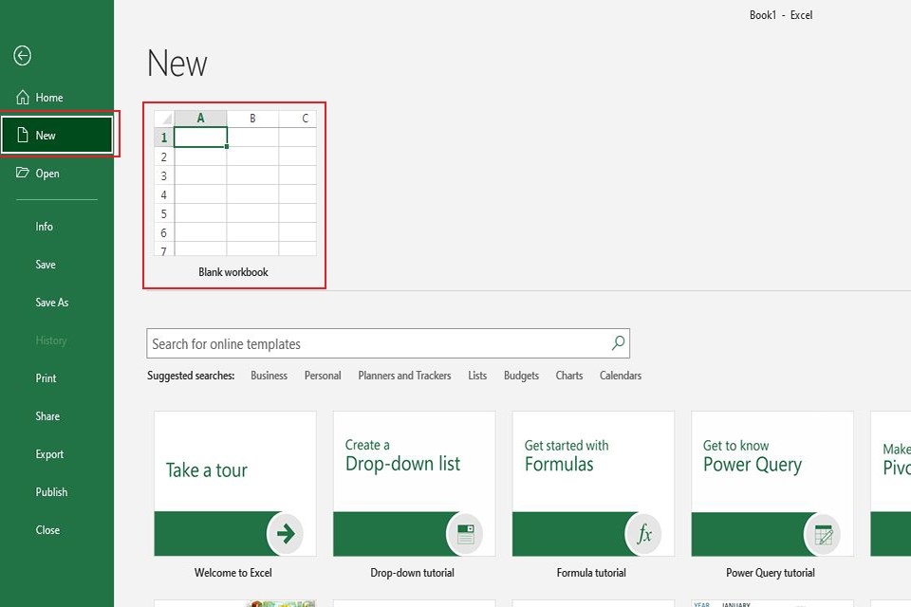Viewport: 911px width, 607px height.
Task: Open the Print page
Action: coord(57,378)
